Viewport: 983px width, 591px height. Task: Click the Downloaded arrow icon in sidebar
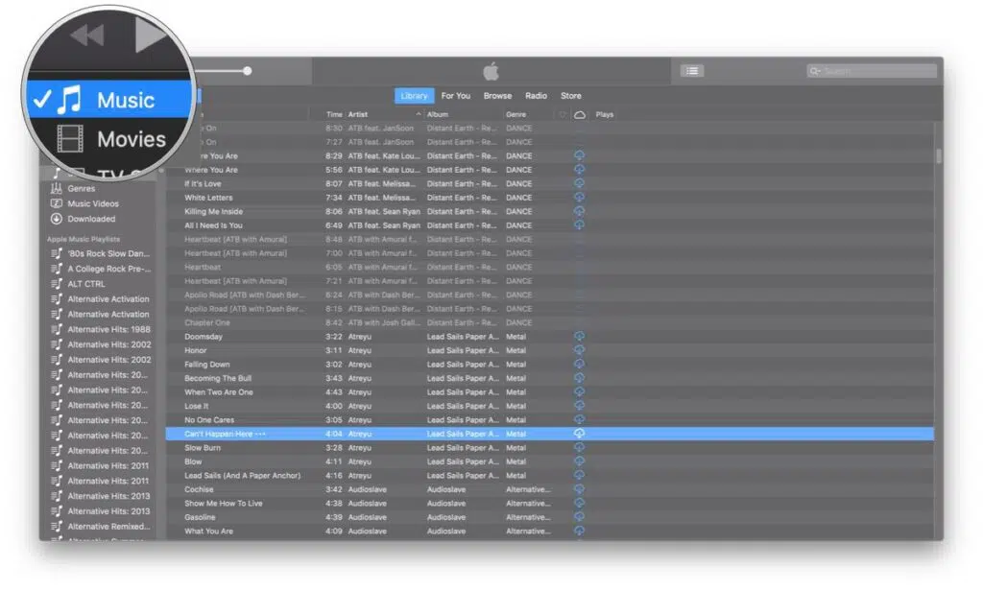56,219
